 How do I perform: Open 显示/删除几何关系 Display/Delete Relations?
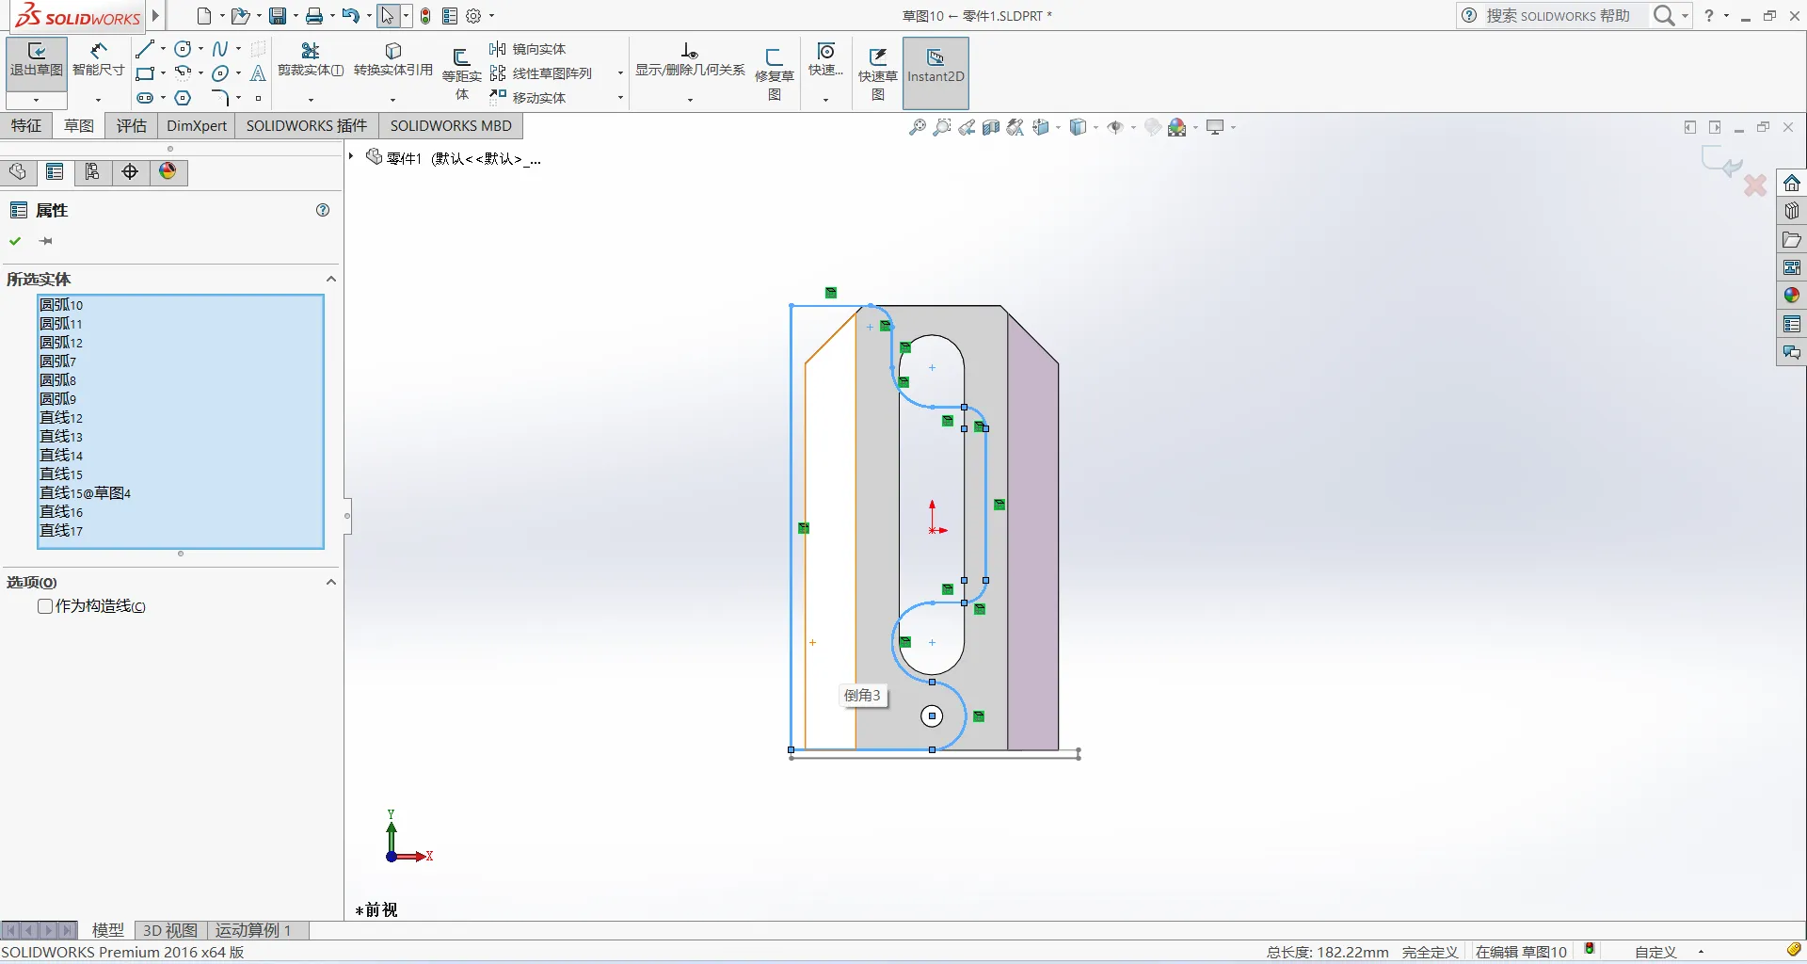(690, 59)
